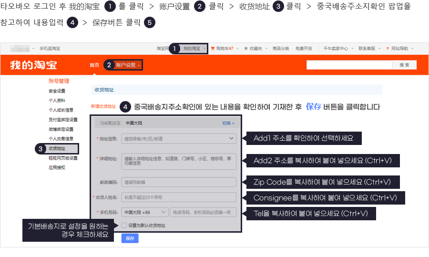Click the 邮政编码 zip code field
Screen dimensions: 429x257
click(179, 182)
